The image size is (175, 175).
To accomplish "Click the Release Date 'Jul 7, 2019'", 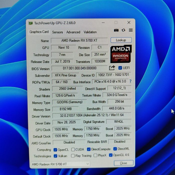I will point(62,61).
